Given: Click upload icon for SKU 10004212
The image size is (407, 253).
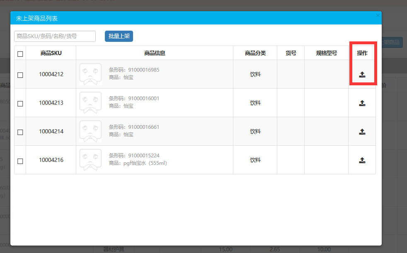Looking at the screenshot, I should tap(362, 75).
